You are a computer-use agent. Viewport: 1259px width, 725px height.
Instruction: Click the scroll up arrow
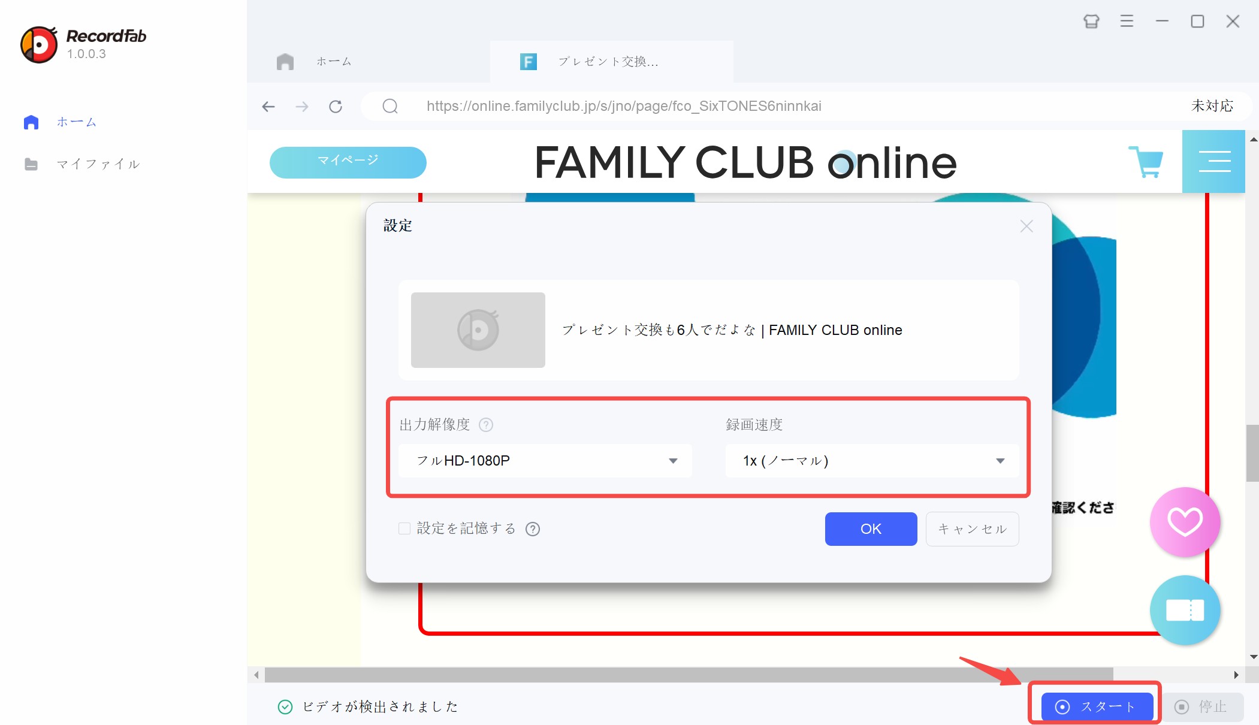(1253, 139)
